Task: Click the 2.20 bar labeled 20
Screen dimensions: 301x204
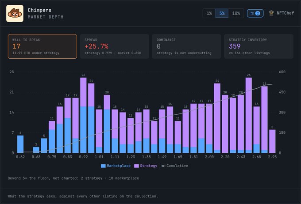Action: click(225, 124)
